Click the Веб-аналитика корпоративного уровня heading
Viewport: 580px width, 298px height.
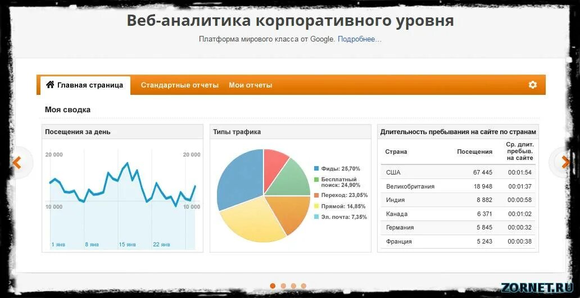pyautogui.click(x=290, y=21)
